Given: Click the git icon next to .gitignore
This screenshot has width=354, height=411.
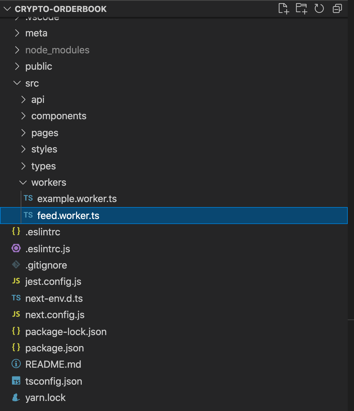Looking at the screenshot, I should pos(16,265).
